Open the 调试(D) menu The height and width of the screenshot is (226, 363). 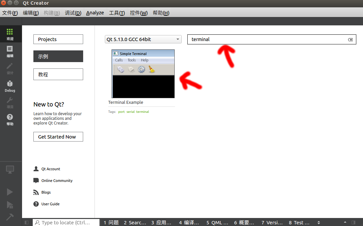click(73, 13)
